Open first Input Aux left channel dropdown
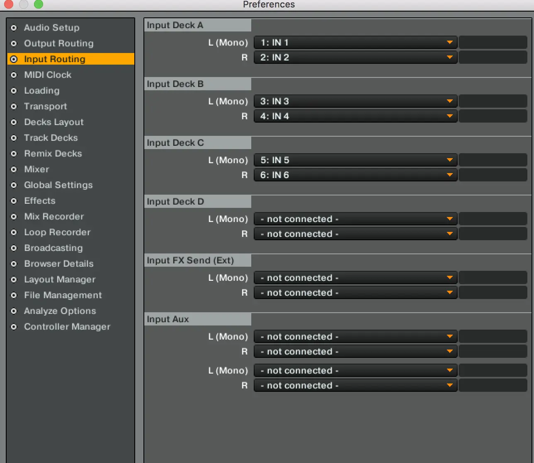The image size is (534, 463). [355, 337]
